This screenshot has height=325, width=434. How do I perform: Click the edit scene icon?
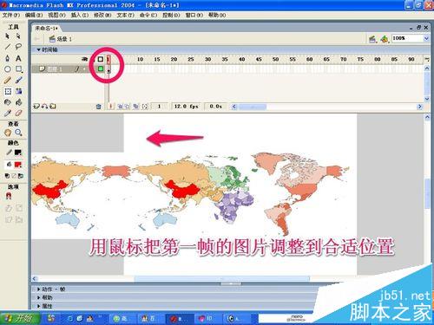click(372, 39)
